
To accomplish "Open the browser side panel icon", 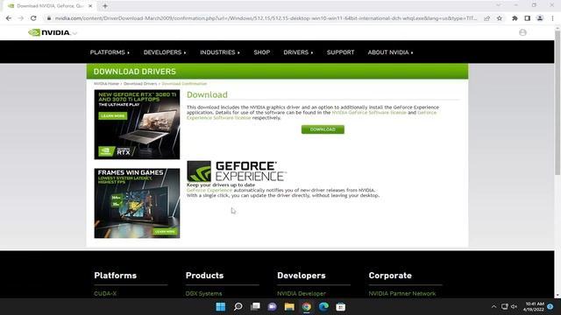I will [528, 18].
